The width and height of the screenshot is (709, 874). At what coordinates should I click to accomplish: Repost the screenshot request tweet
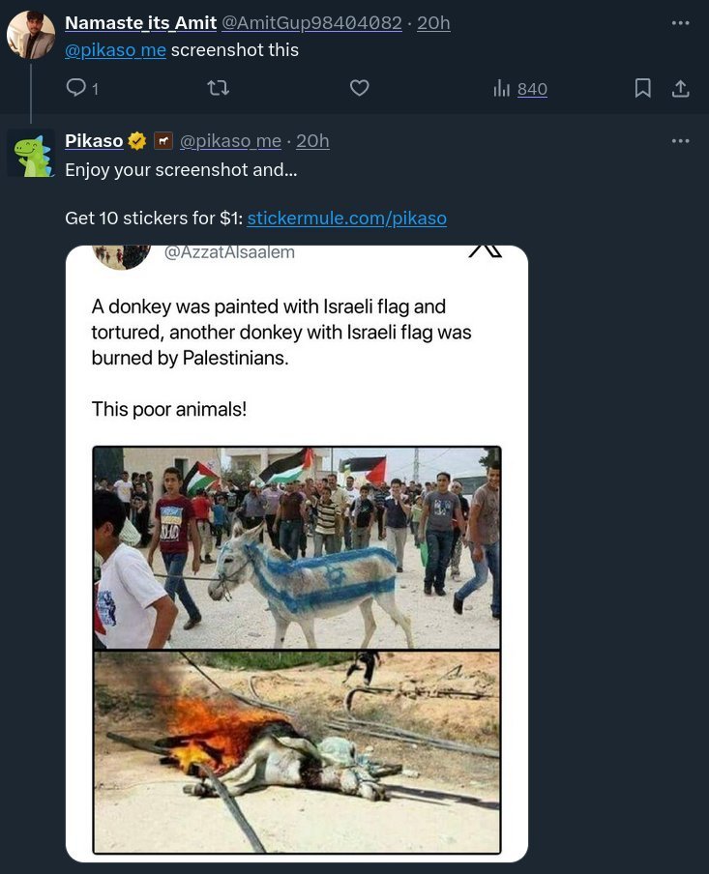click(218, 89)
